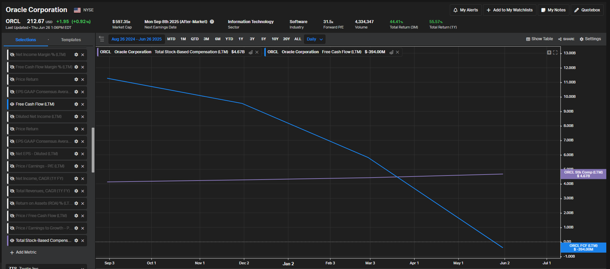This screenshot has height=269, width=610.
Task: Expand the chart to fullscreen
Action: click(x=555, y=53)
